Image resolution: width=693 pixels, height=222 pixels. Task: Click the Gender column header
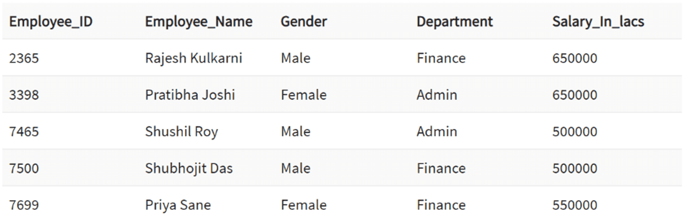click(x=304, y=22)
